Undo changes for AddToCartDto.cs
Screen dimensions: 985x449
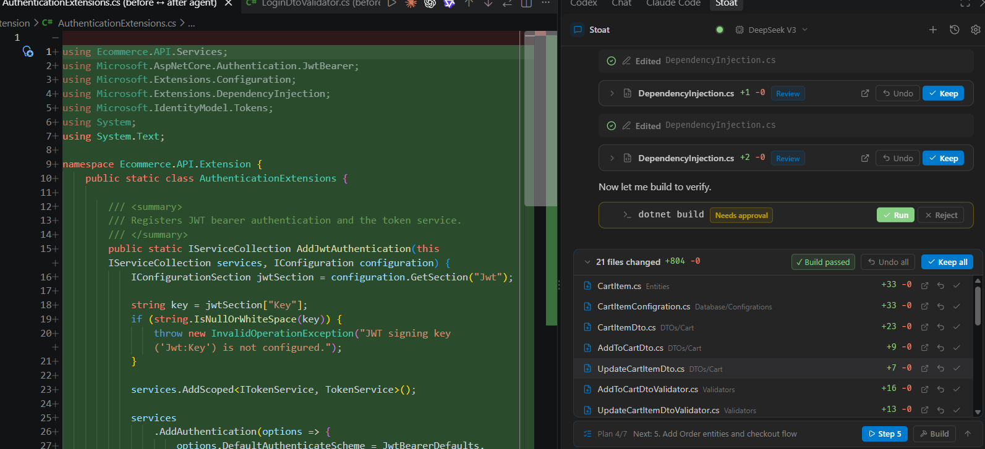[940, 348]
